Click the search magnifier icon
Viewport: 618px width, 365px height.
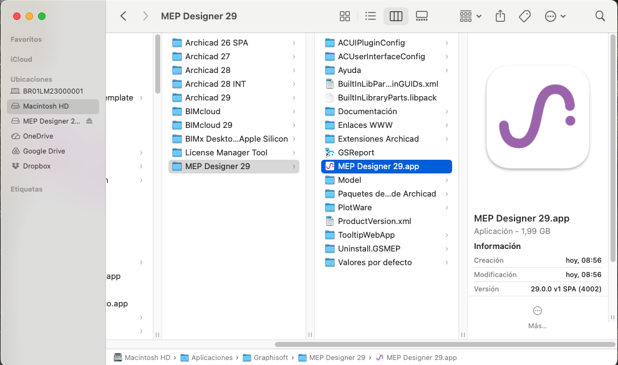click(600, 16)
